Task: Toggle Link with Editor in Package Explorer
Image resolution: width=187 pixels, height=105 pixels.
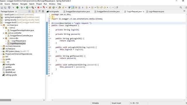Action: [x=33, y=11]
